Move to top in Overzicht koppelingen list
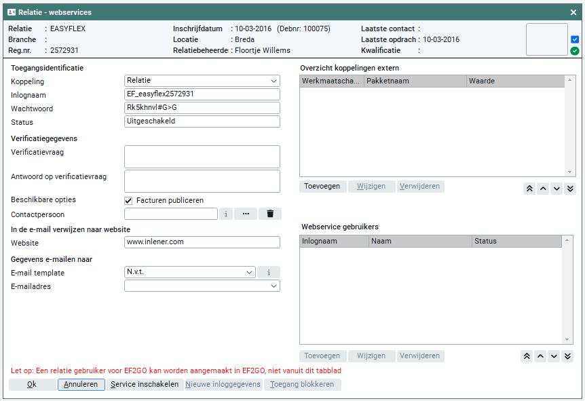585x401 pixels. 529,189
